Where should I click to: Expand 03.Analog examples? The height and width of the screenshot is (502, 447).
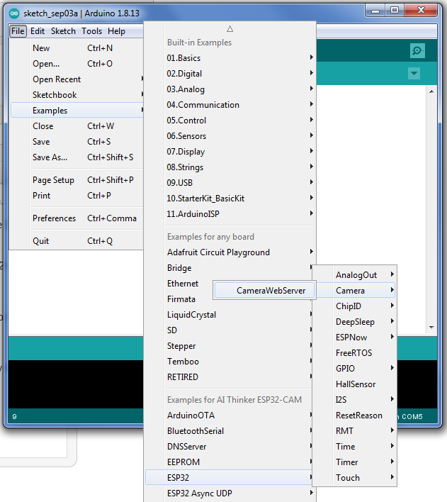click(x=230, y=89)
